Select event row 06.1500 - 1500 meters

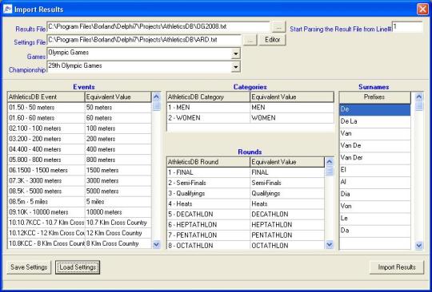point(80,170)
